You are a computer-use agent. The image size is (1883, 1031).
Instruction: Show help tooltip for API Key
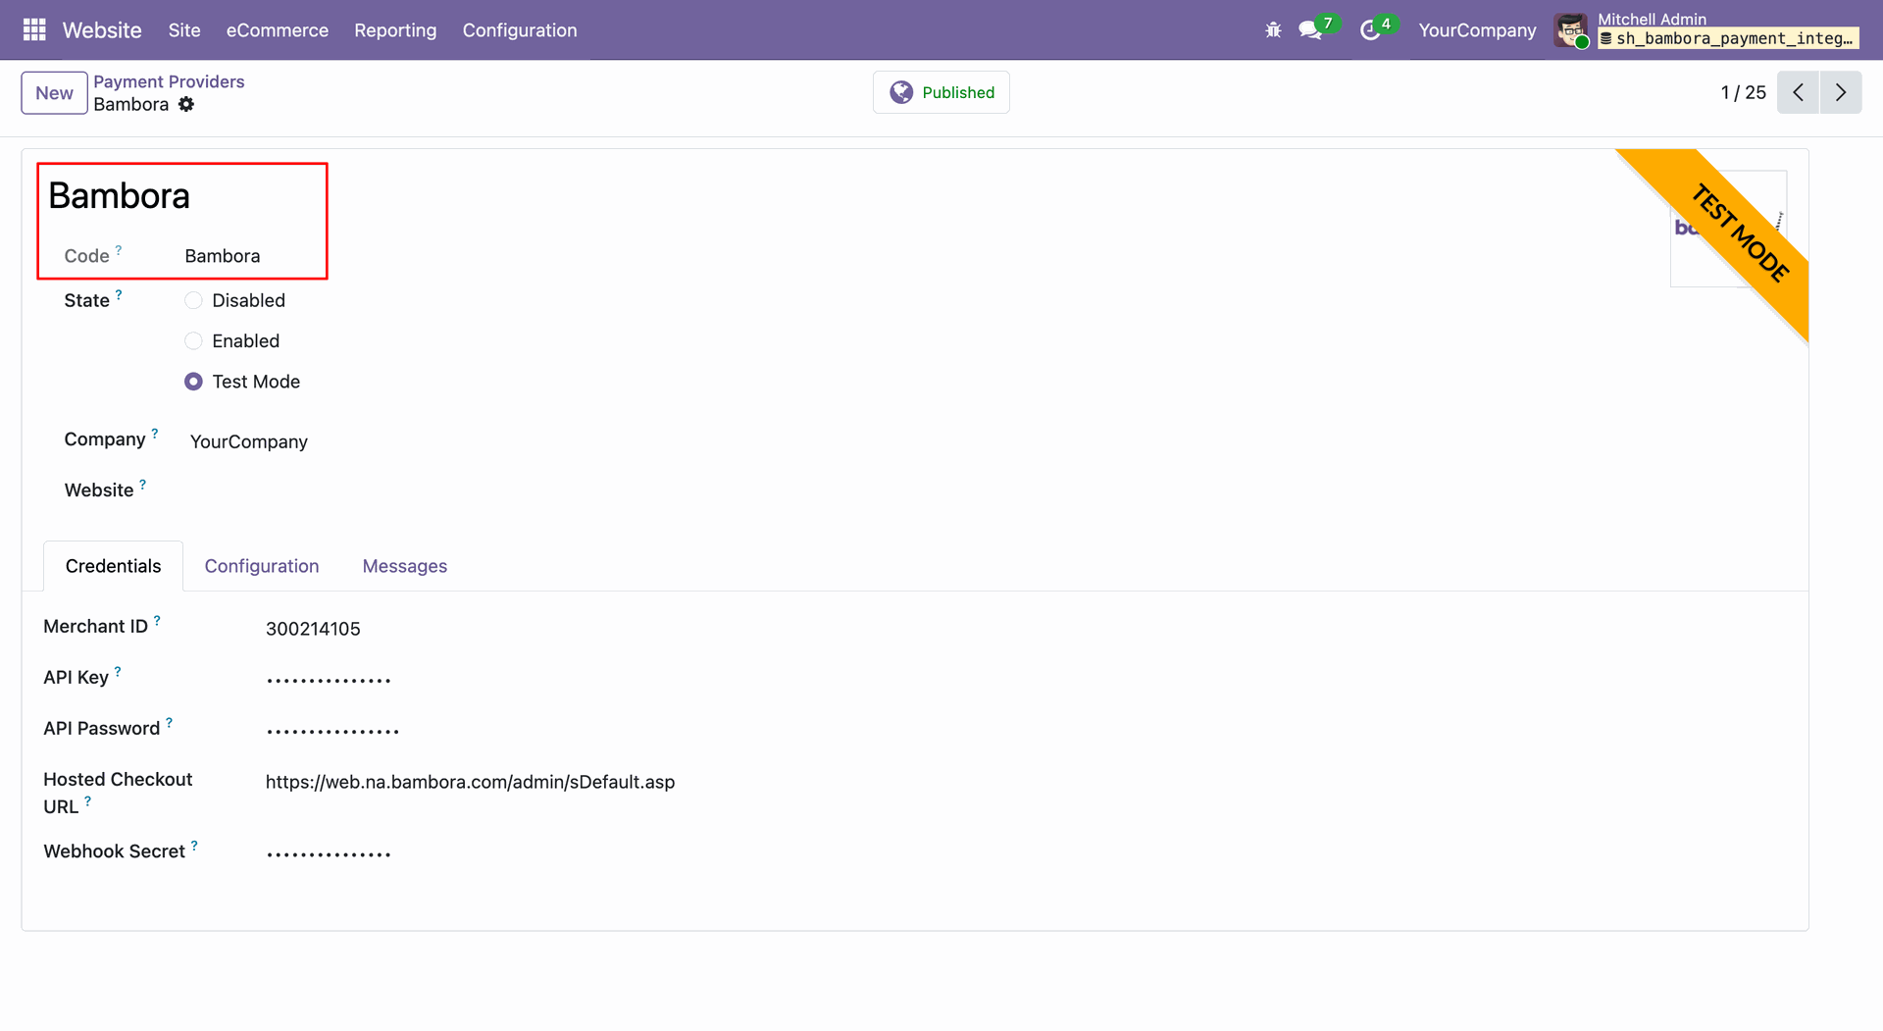[118, 671]
